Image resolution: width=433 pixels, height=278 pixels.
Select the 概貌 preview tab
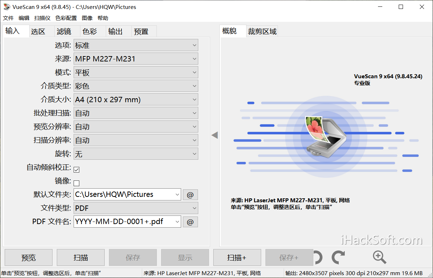pyautogui.click(x=233, y=31)
